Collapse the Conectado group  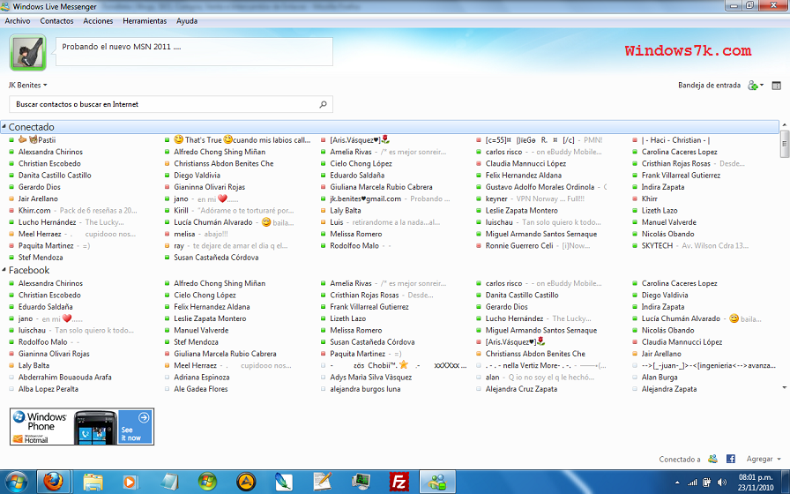tap(4, 126)
